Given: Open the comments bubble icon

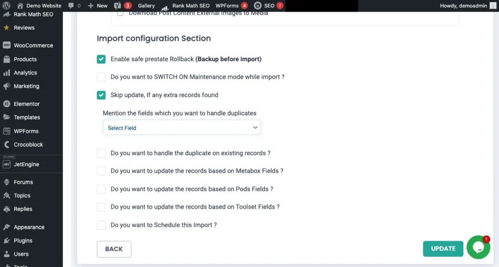Looking at the screenshot, I should 72,6.
